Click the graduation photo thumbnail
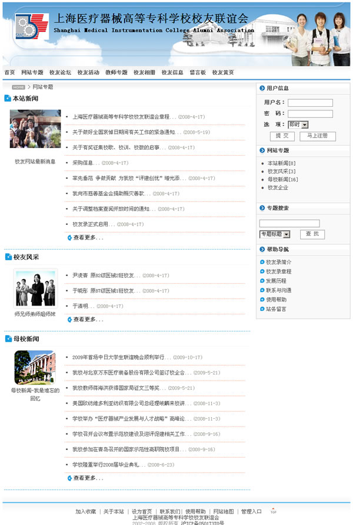Image resolution: width=353 pixels, height=525 pixels. click(x=35, y=129)
